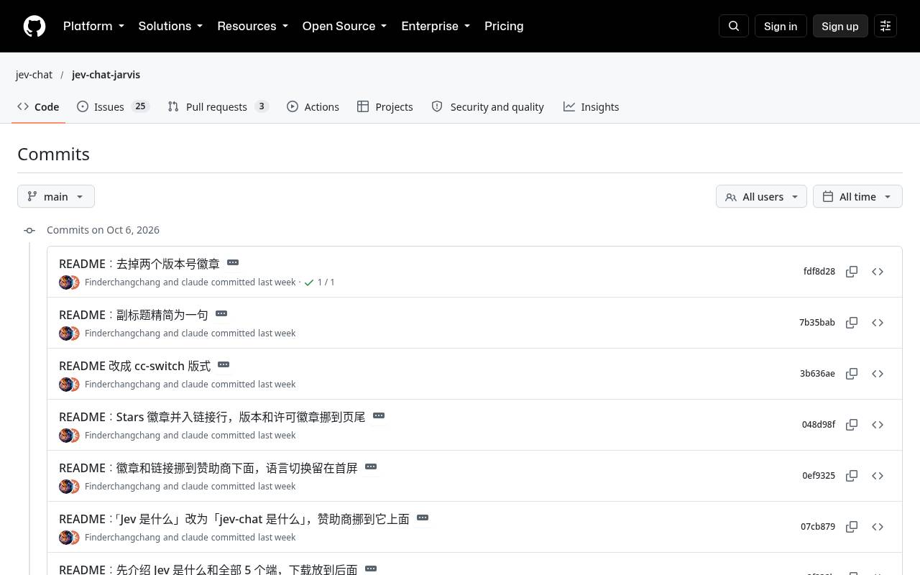
Task: Open the GitHub homepage logo
Action: point(34,26)
